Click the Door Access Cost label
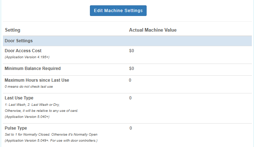The height and width of the screenshot is (147, 254). point(23,51)
